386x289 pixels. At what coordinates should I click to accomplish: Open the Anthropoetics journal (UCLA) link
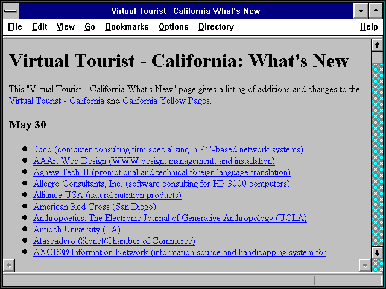[170, 218]
